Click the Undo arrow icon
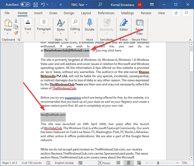The width and height of the screenshot is (194, 166). (43, 5)
